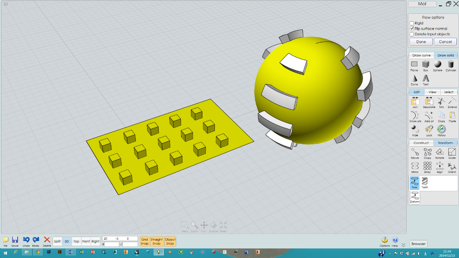Select the Rotate transform tool

440,154
